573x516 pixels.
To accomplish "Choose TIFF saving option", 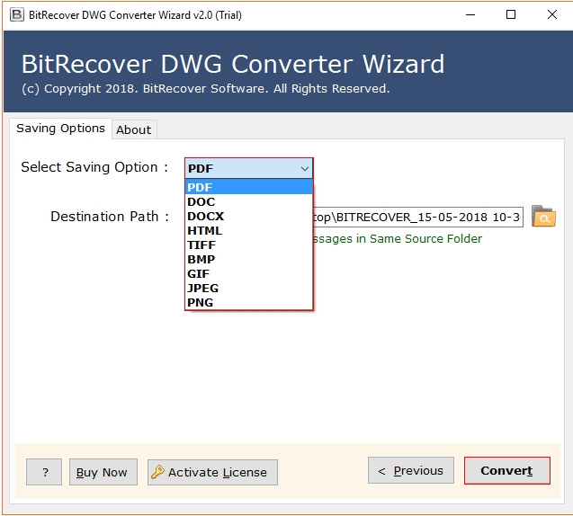I will click(x=249, y=245).
